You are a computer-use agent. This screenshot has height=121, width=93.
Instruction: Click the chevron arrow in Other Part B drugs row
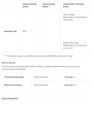[75, 85]
